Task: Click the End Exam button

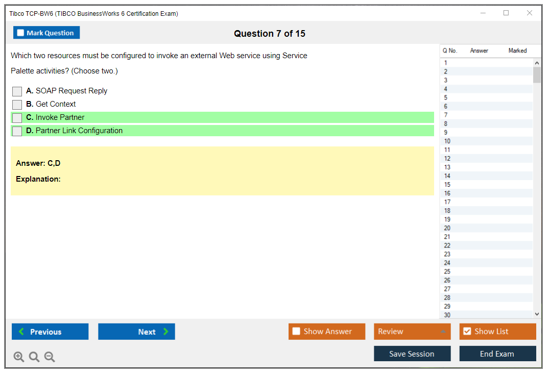Action: 497,354
